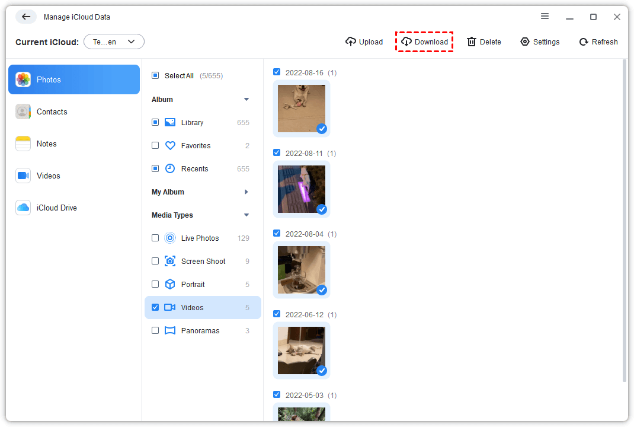Select the 2022-06-12 cat video thumbnail

(302, 350)
